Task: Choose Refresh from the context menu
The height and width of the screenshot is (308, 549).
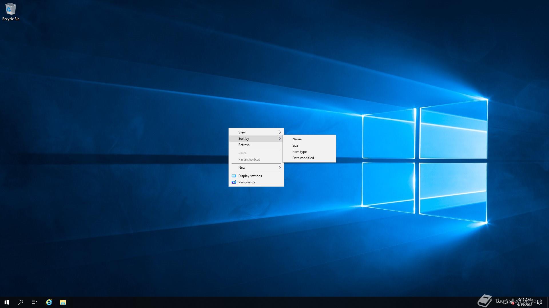Action: 256,145
